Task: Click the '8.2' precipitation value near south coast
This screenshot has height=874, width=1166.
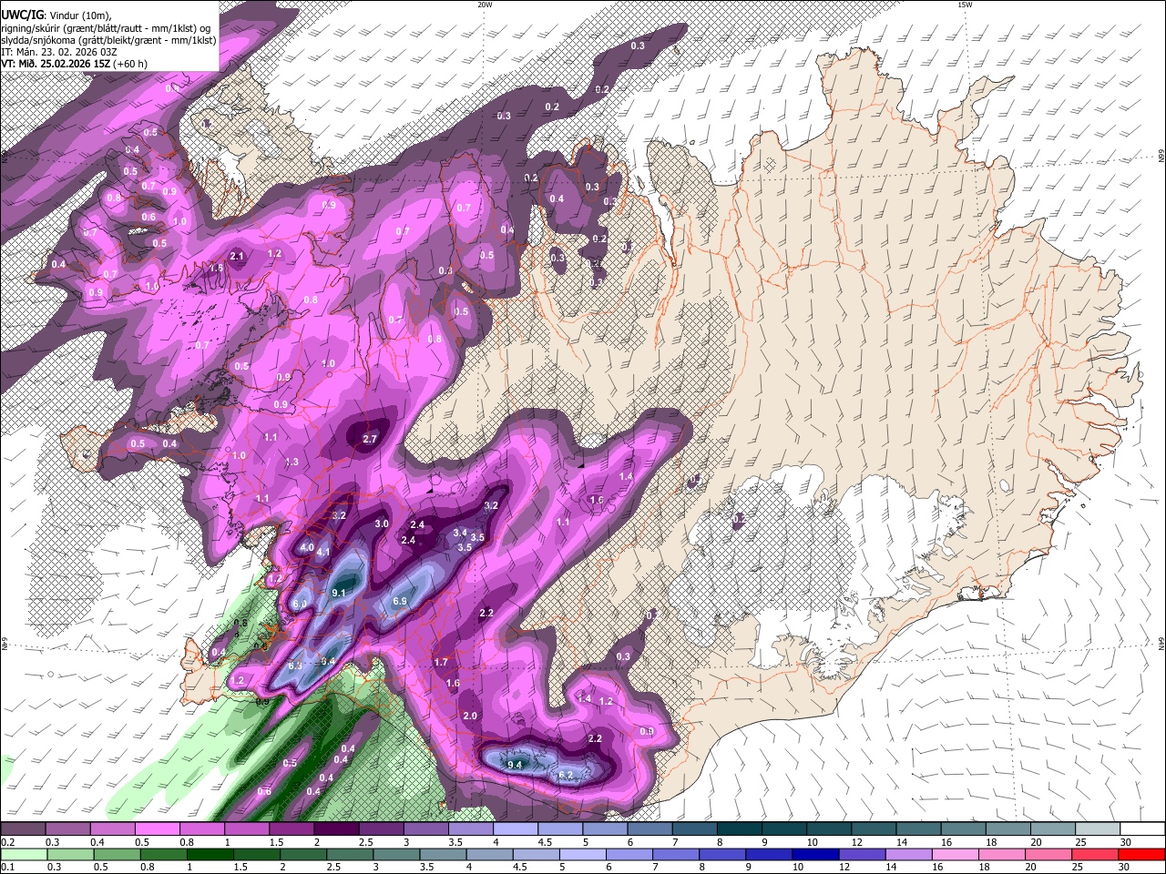Action: [x=566, y=775]
